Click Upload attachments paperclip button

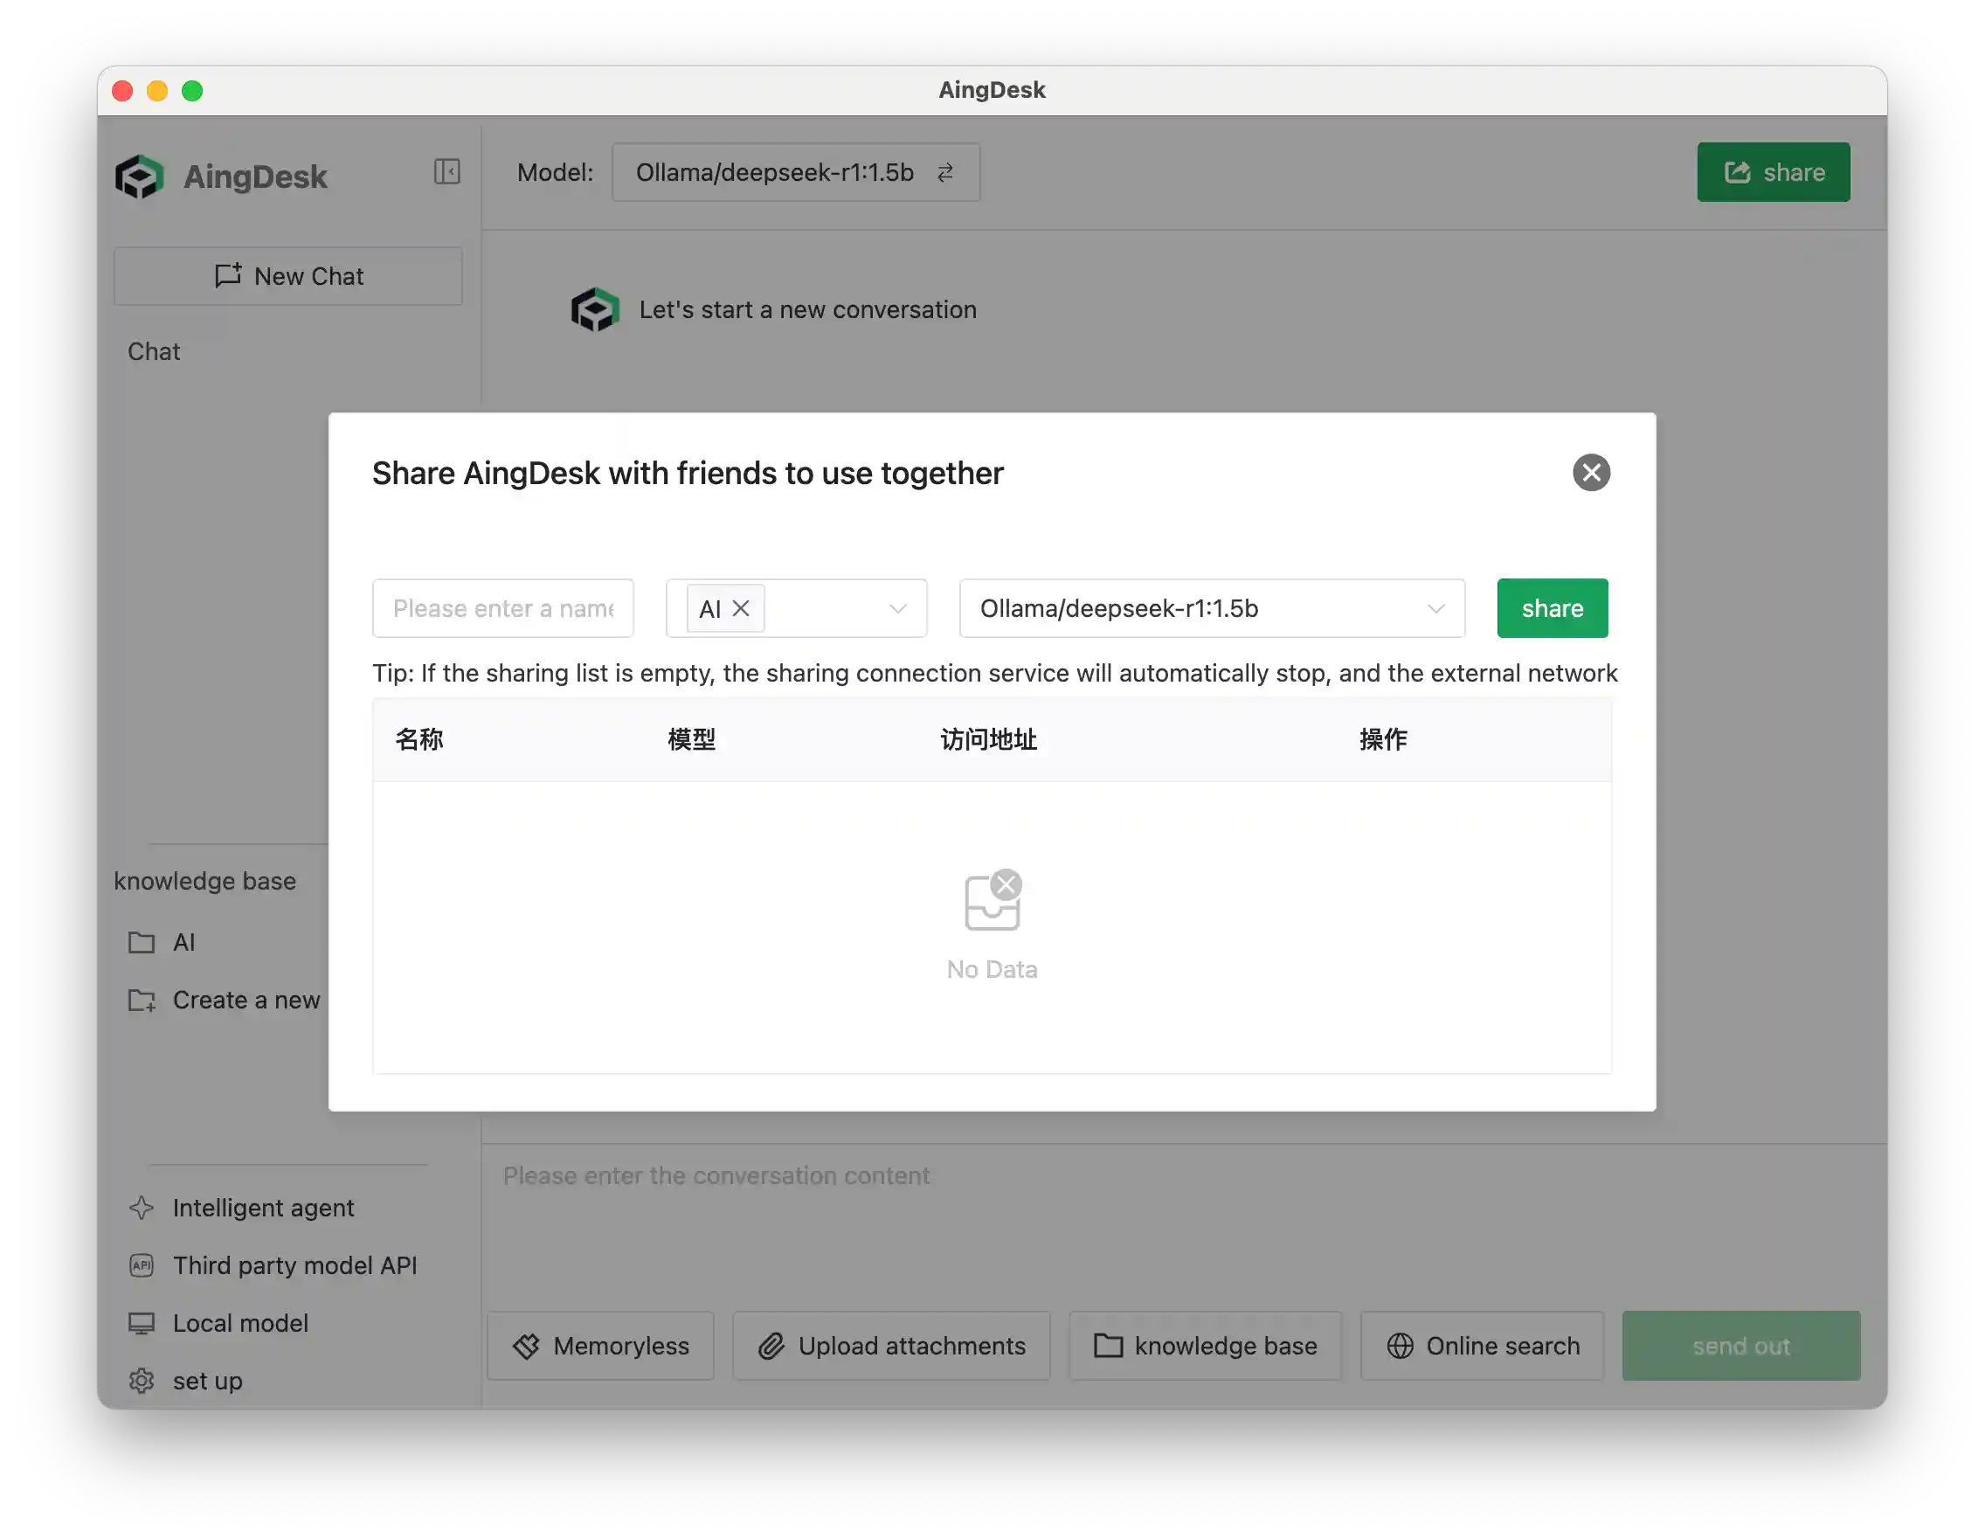tap(892, 1347)
